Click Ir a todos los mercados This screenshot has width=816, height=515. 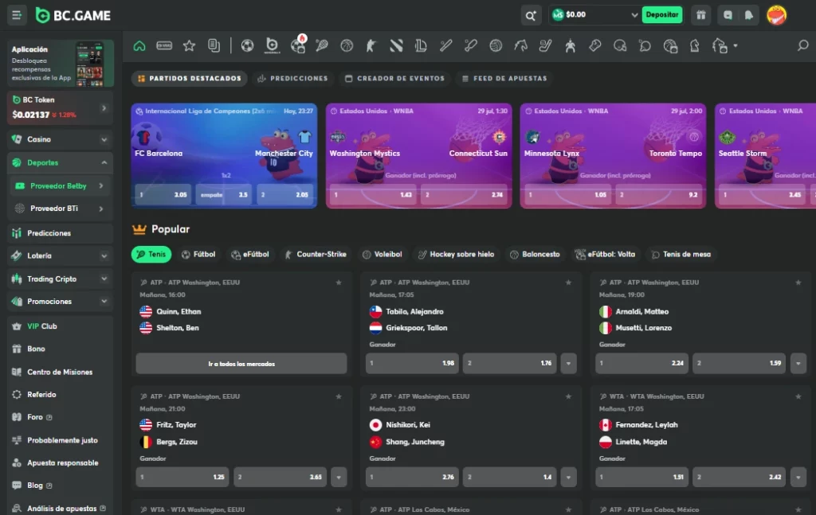click(241, 364)
